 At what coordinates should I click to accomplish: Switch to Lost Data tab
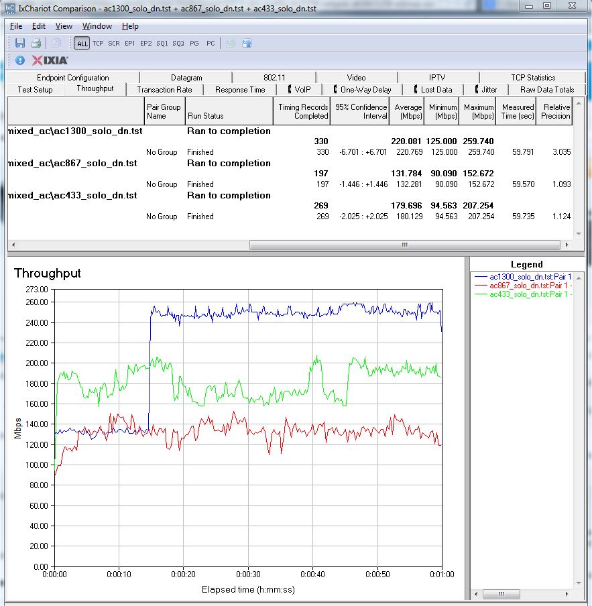[433, 90]
